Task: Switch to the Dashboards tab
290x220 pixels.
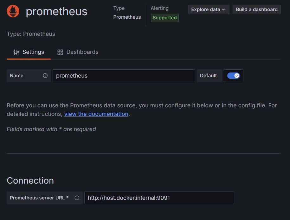Action: (x=78, y=52)
